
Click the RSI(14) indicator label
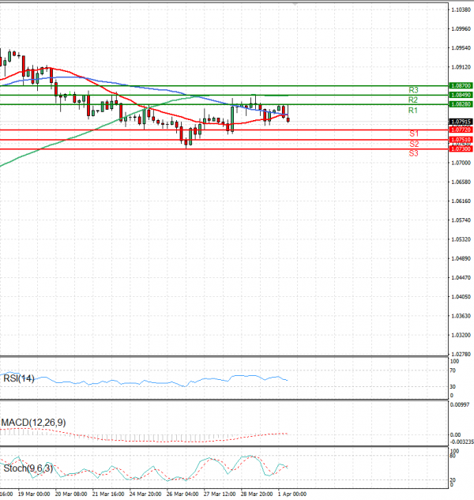19,378
